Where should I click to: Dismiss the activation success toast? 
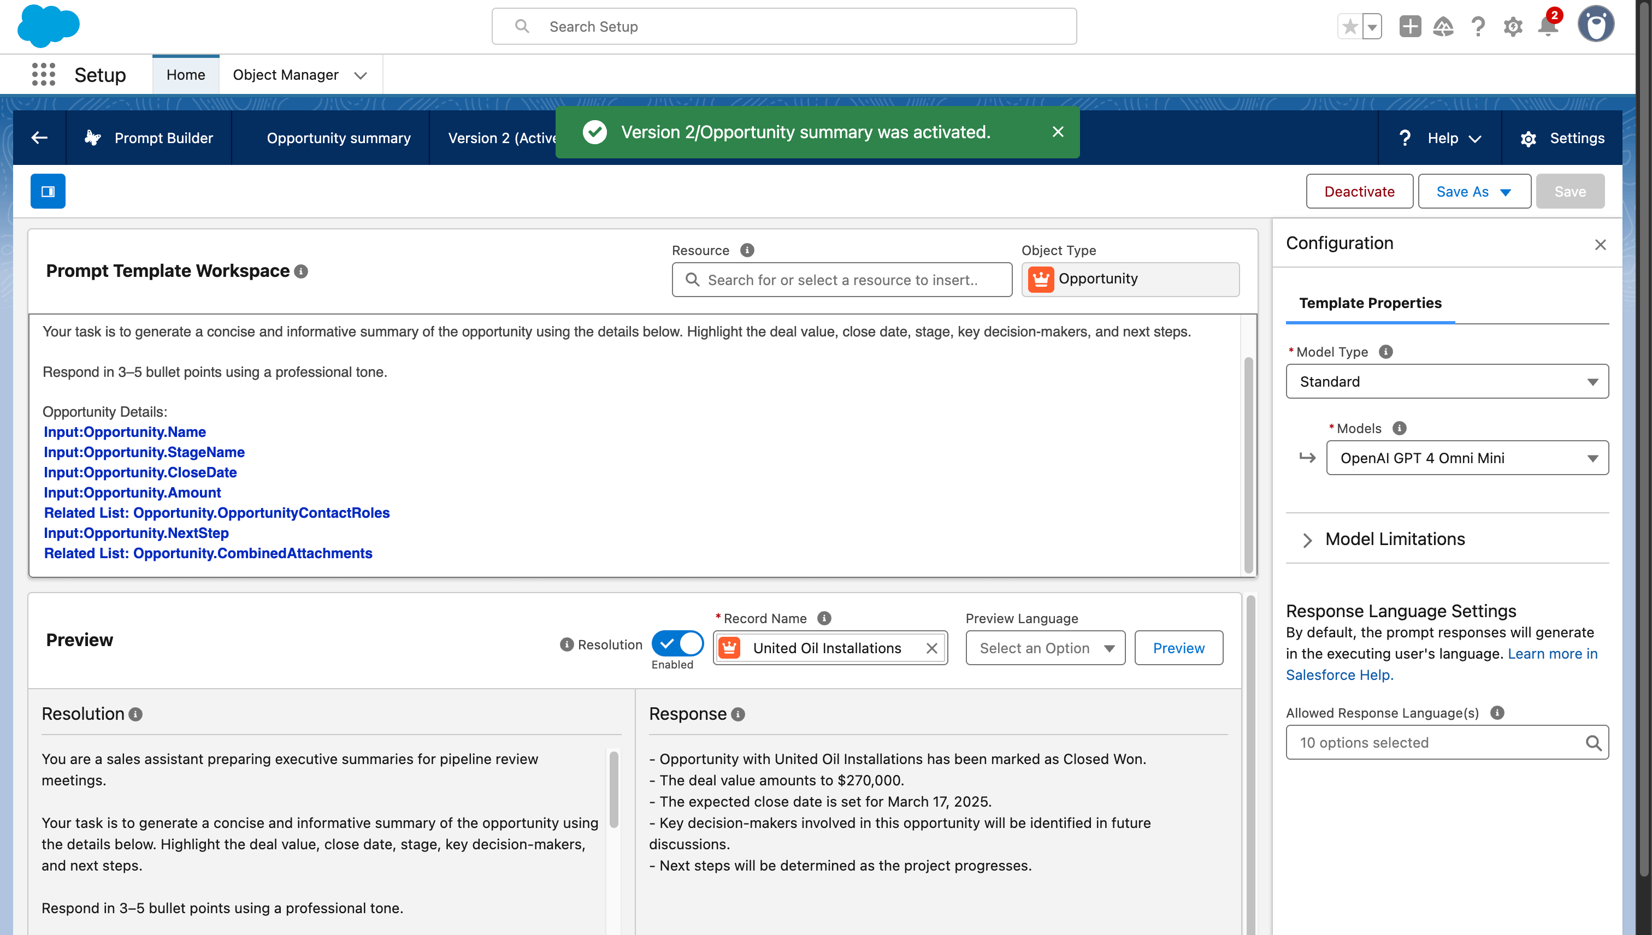(1058, 132)
